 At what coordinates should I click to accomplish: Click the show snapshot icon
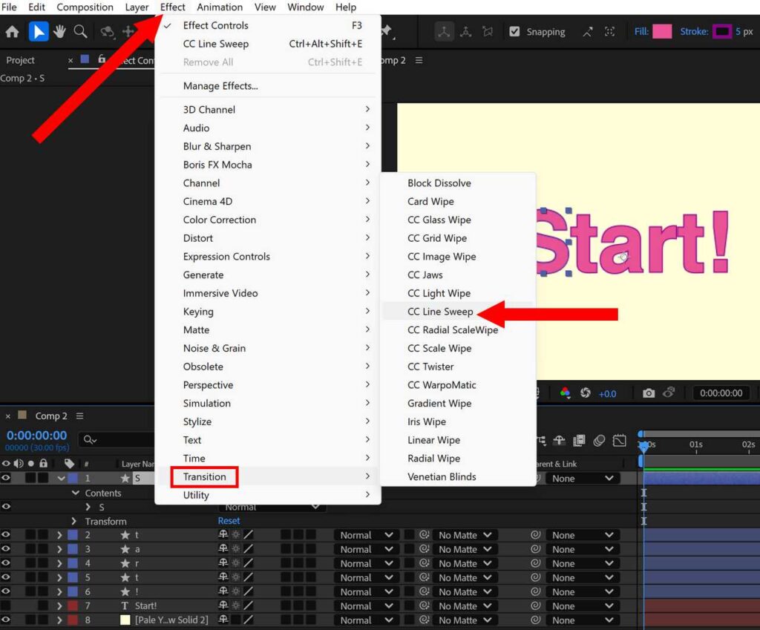[669, 393]
